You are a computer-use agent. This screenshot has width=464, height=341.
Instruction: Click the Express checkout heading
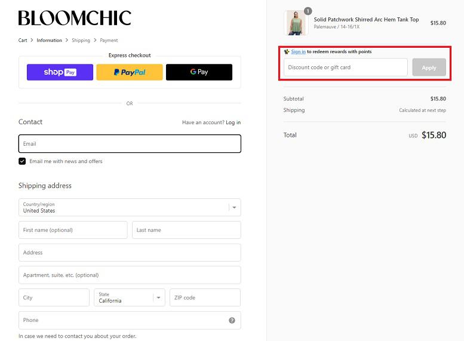coord(130,56)
